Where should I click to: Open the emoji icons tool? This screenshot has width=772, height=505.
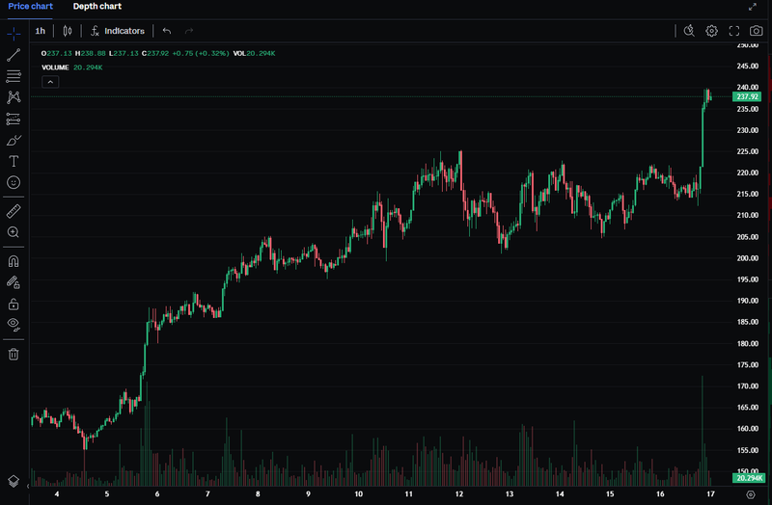tap(14, 182)
